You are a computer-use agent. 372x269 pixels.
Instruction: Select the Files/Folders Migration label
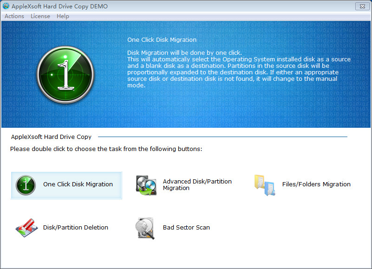316,184
